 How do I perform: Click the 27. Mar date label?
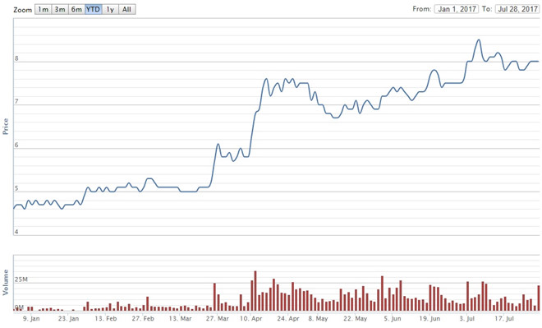pyautogui.click(x=218, y=319)
